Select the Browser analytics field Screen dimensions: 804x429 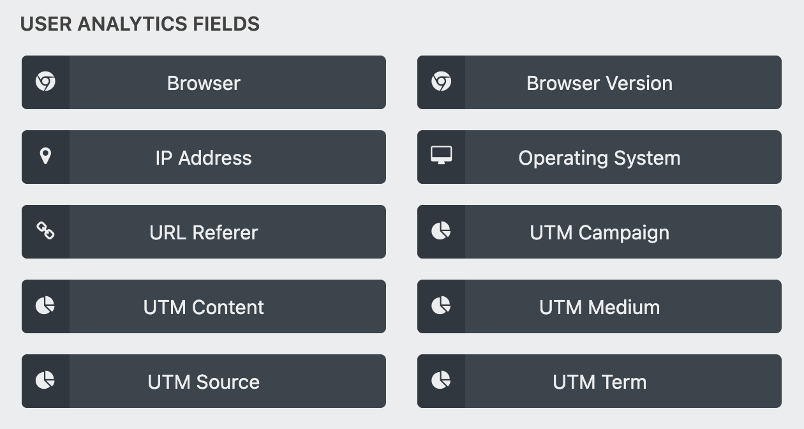204,82
